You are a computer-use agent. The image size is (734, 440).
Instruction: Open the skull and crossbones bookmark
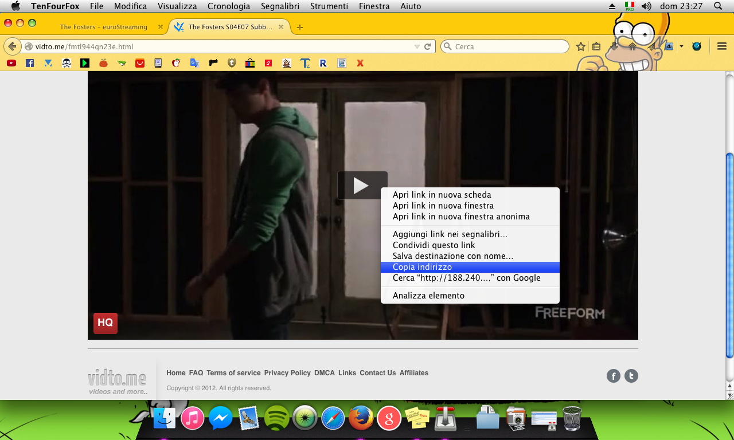67,63
